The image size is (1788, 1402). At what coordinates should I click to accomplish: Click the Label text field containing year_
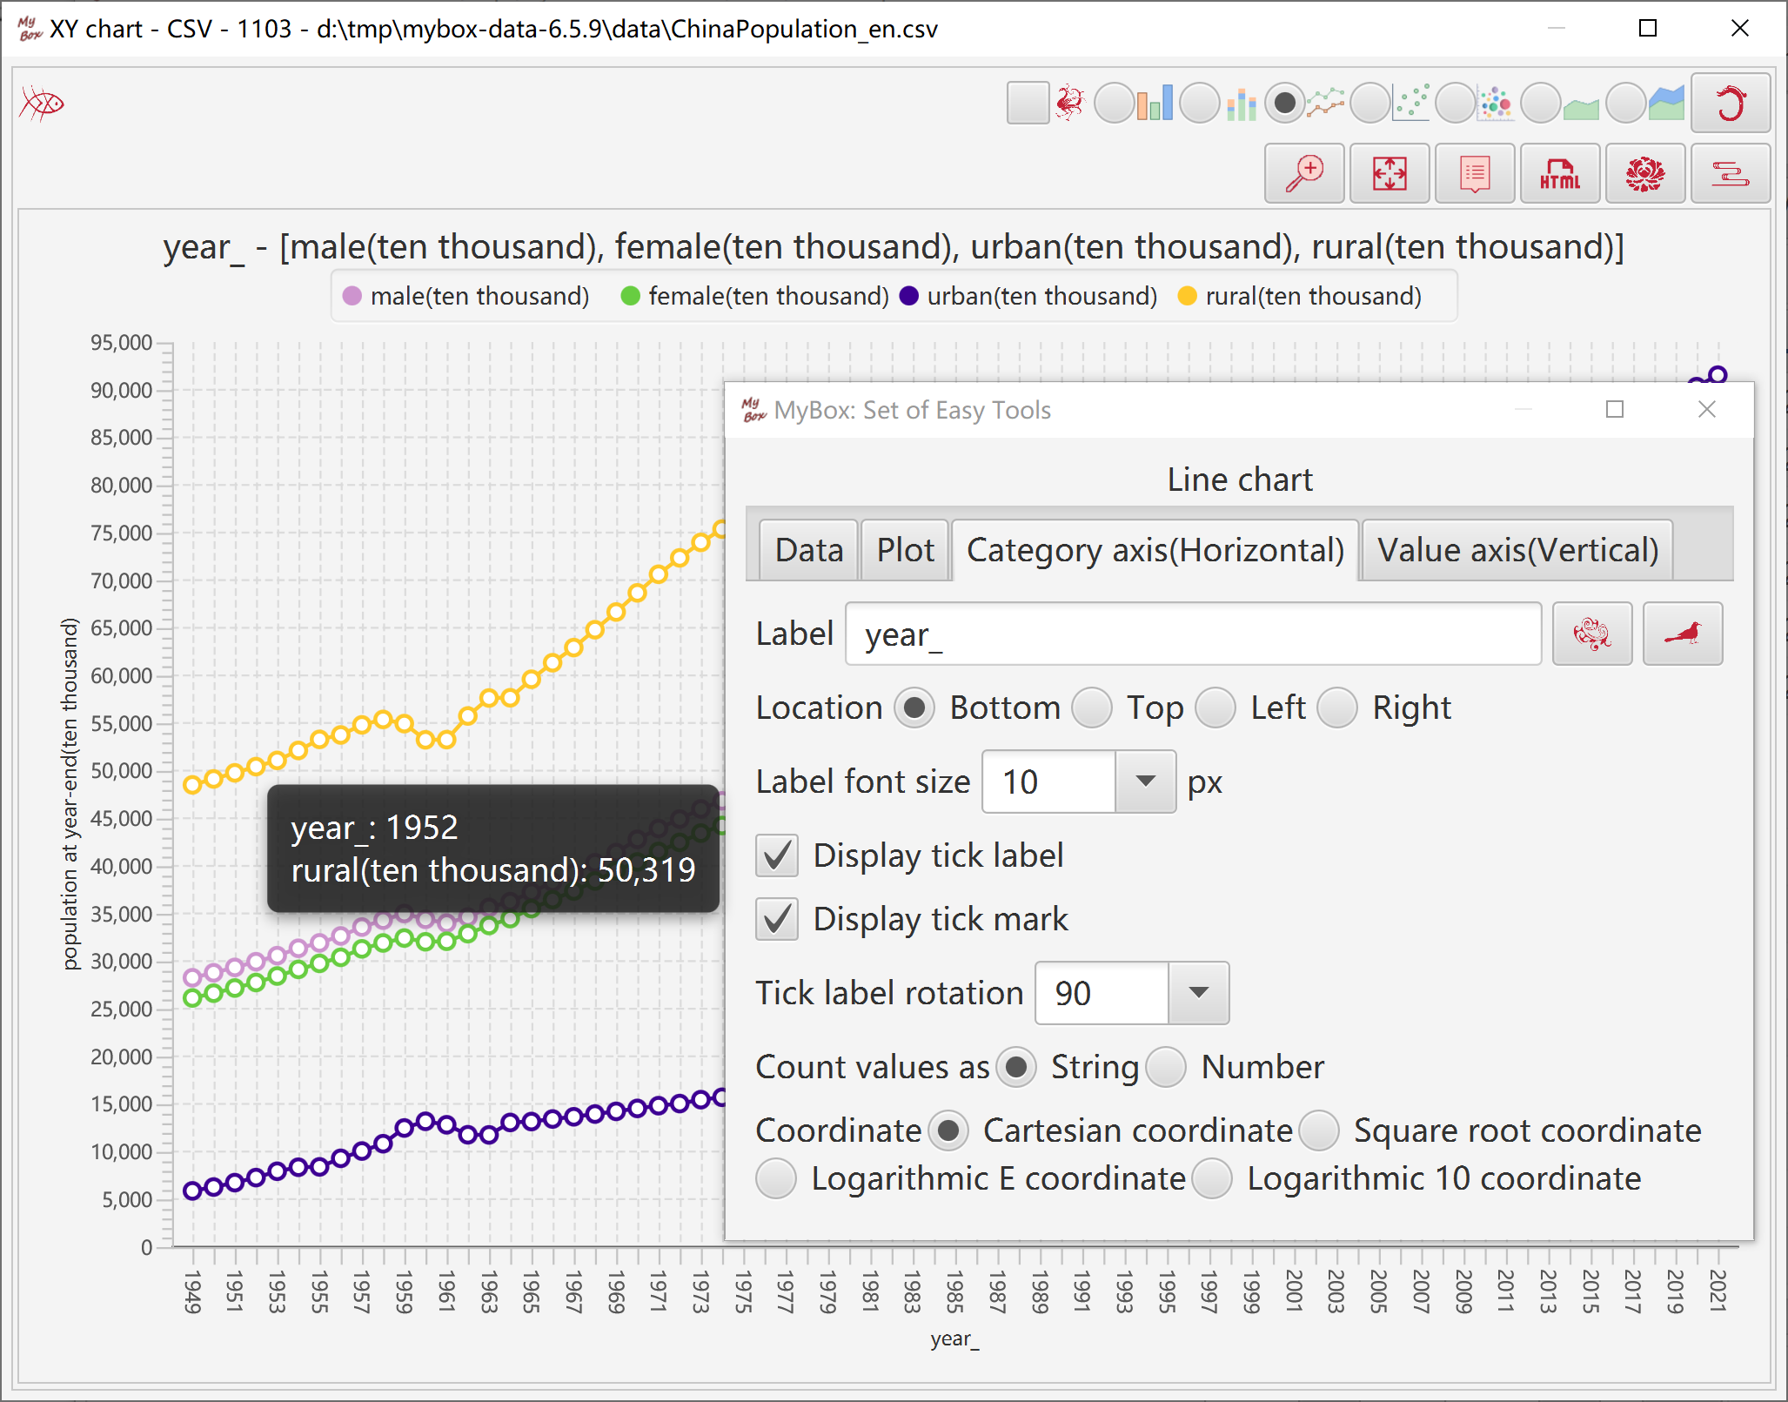tap(1193, 634)
